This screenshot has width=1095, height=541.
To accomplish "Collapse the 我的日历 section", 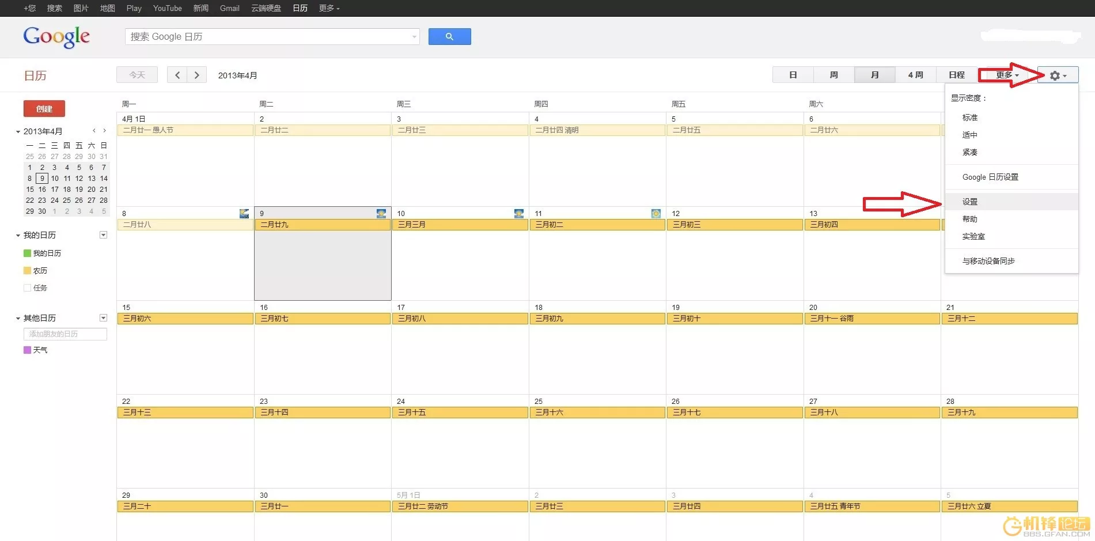I will click(x=18, y=236).
